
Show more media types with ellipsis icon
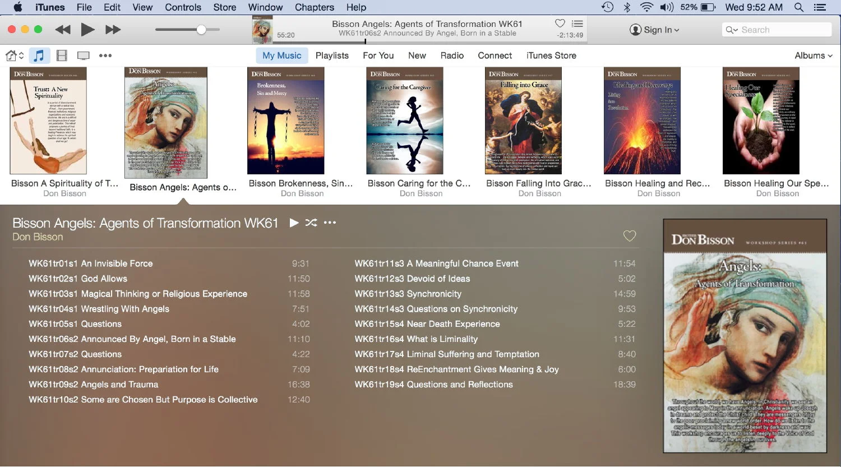coord(105,56)
